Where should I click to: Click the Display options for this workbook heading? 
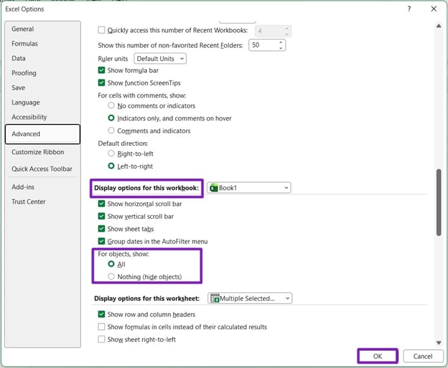point(146,188)
